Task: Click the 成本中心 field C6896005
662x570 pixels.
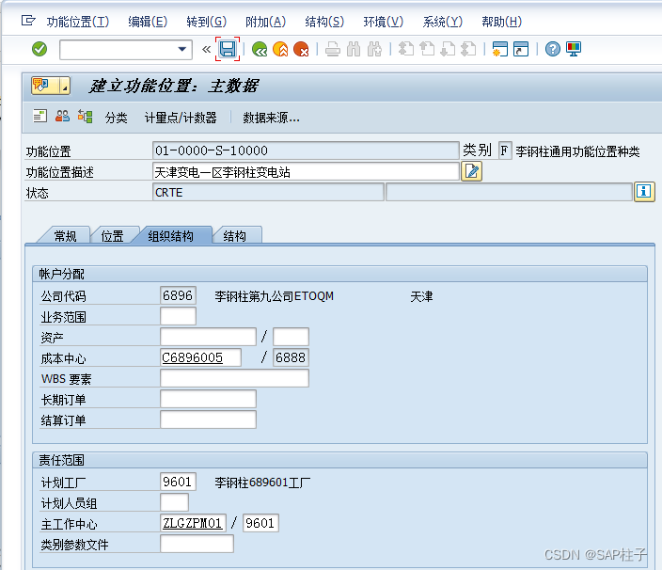Action: coord(200,357)
